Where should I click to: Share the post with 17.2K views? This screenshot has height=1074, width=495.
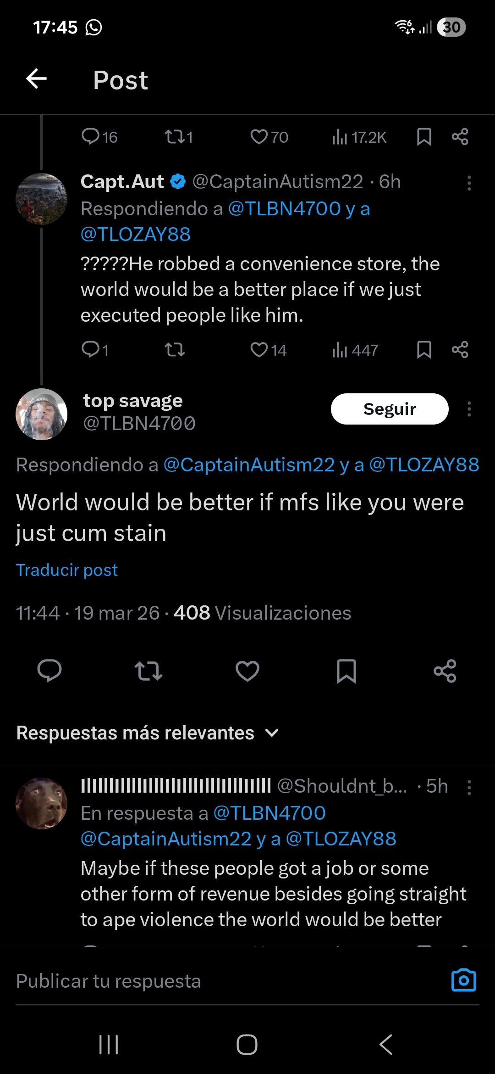pyautogui.click(x=460, y=137)
